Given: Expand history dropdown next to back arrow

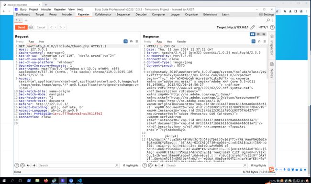Looking at the screenshot, I should 56,27.
